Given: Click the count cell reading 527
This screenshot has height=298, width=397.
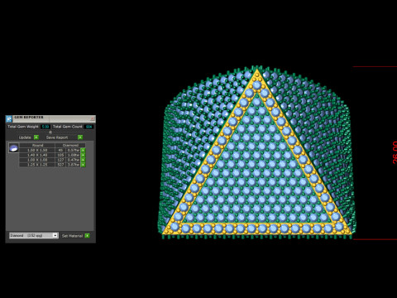Looking at the screenshot, I should [x=60, y=165].
